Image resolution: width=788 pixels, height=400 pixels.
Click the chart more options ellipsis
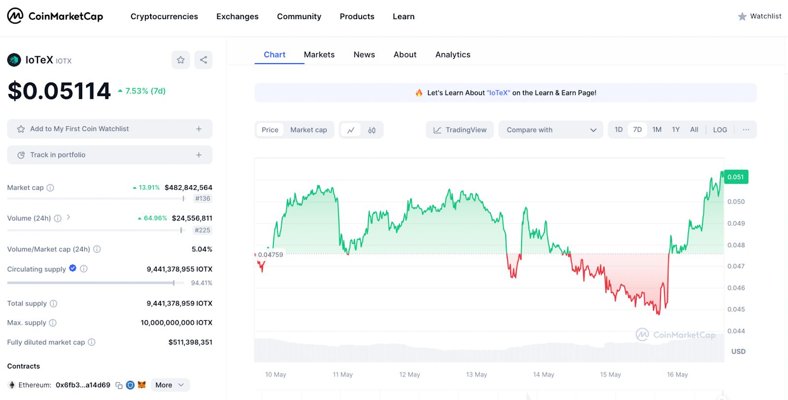coord(746,130)
